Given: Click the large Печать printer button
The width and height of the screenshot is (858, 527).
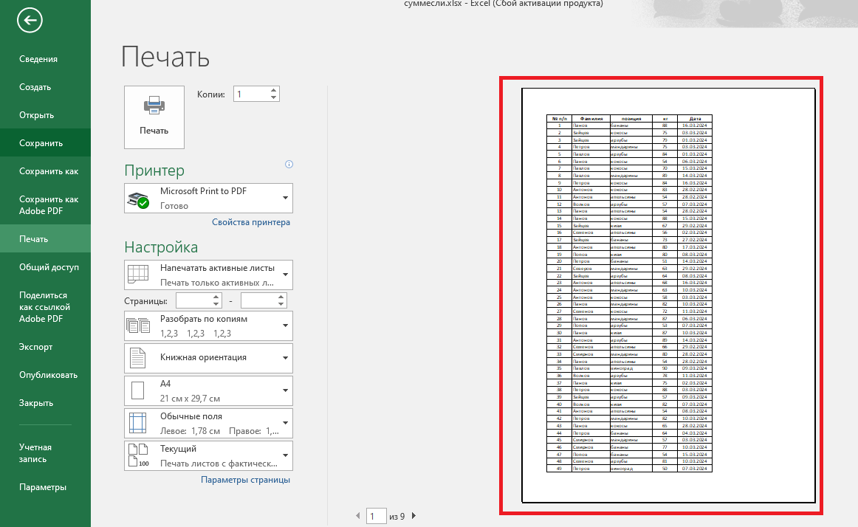Looking at the screenshot, I should click(154, 117).
